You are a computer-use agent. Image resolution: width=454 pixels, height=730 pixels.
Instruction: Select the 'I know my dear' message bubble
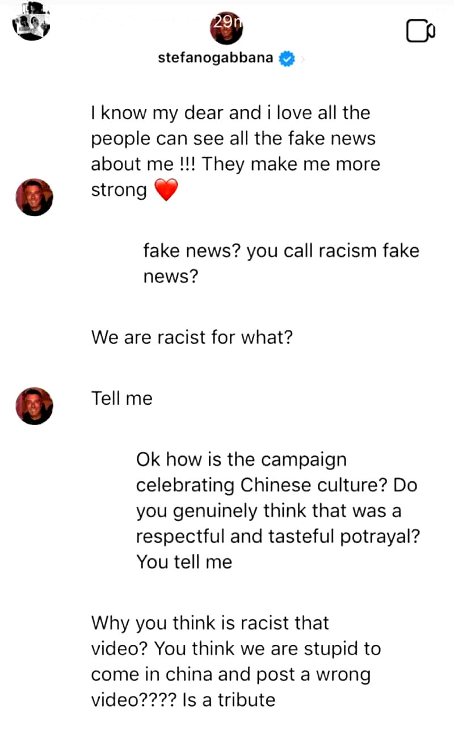pos(236,152)
